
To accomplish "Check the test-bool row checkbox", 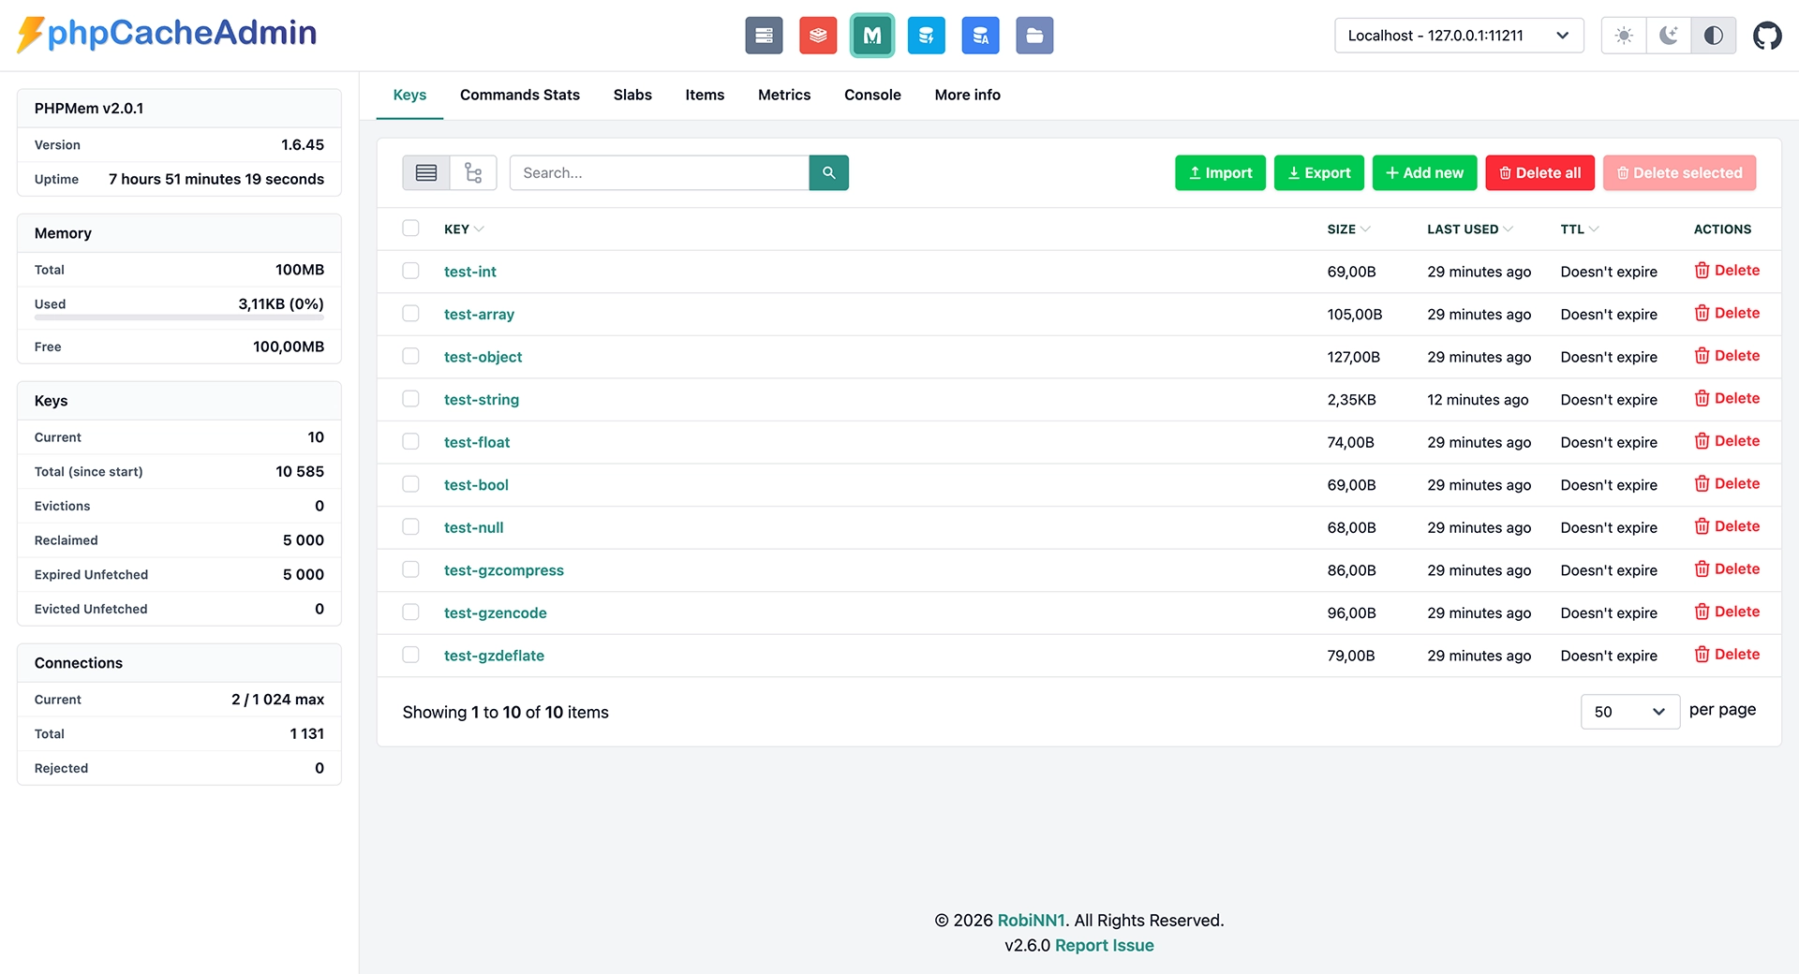I will [x=410, y=483].
